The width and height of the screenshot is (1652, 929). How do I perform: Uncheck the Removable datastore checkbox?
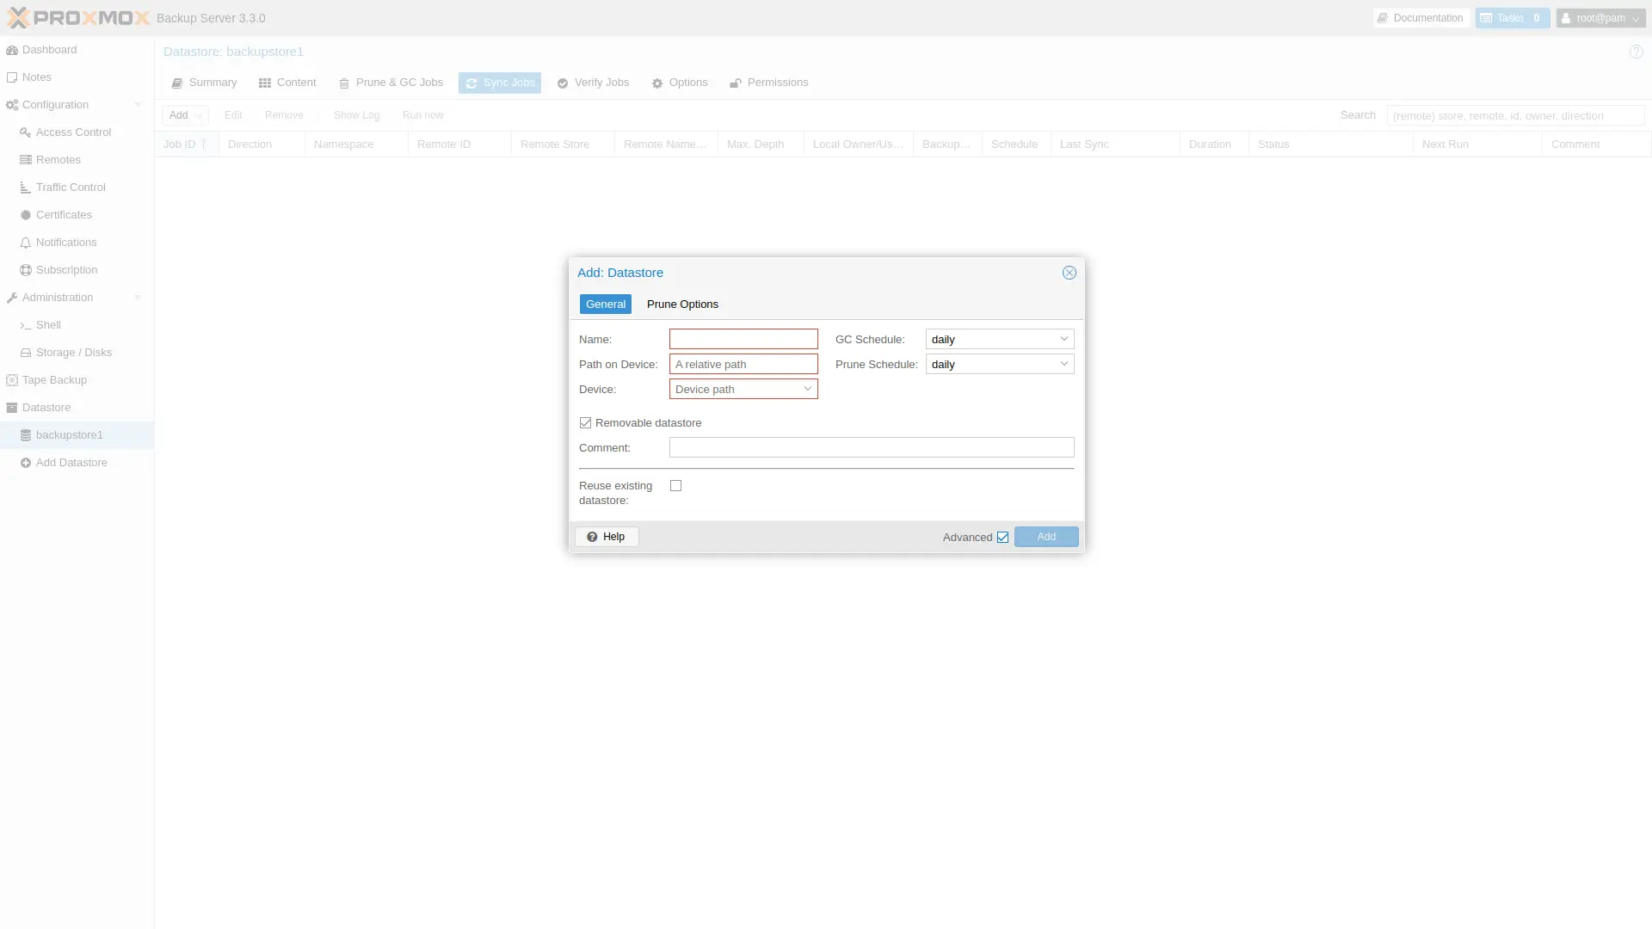586,423
